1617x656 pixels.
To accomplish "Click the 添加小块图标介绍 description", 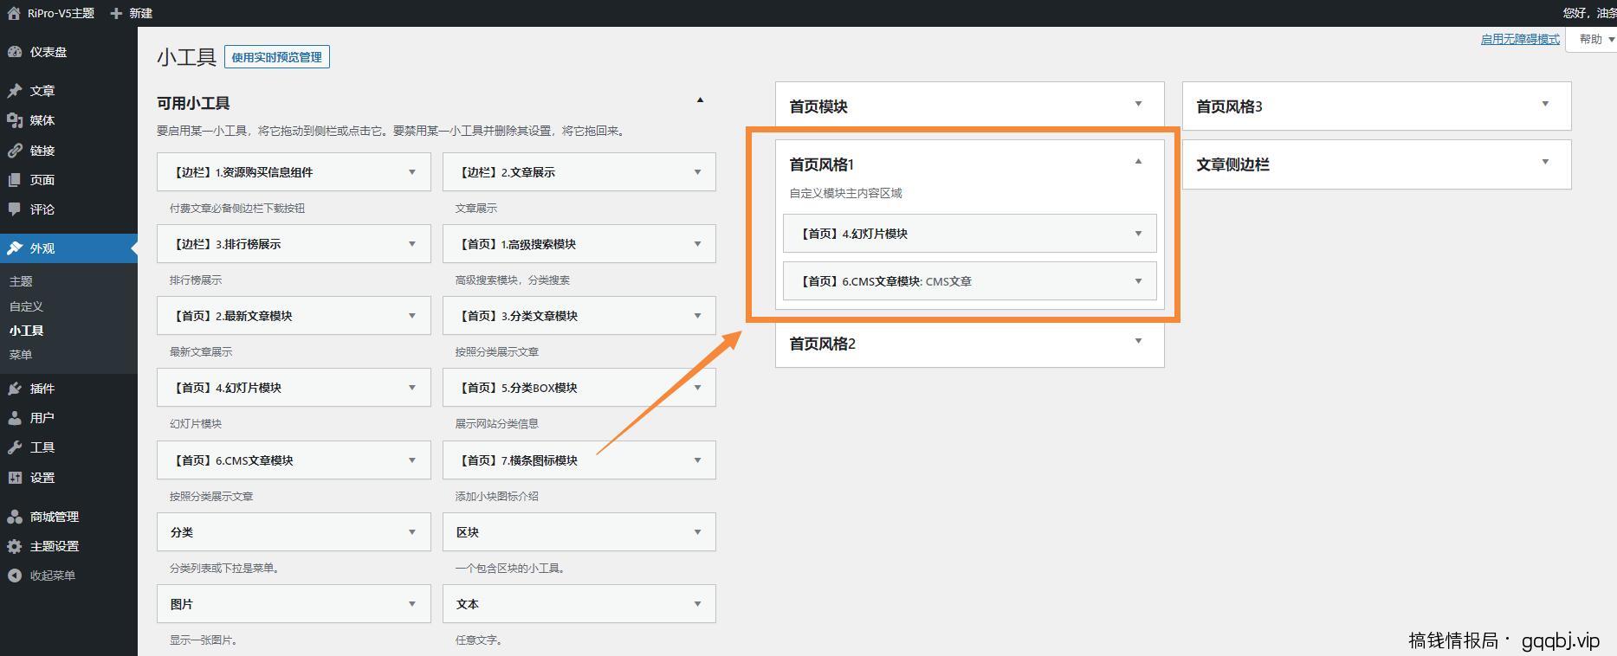I will point(497,497).
